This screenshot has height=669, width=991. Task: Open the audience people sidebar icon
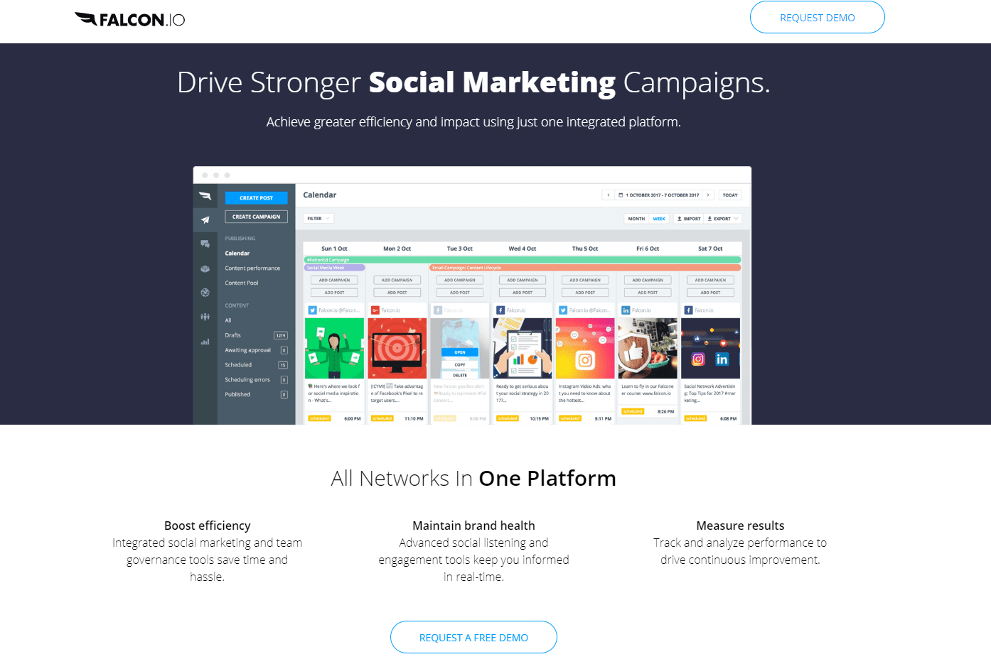[x=205, y=317]
